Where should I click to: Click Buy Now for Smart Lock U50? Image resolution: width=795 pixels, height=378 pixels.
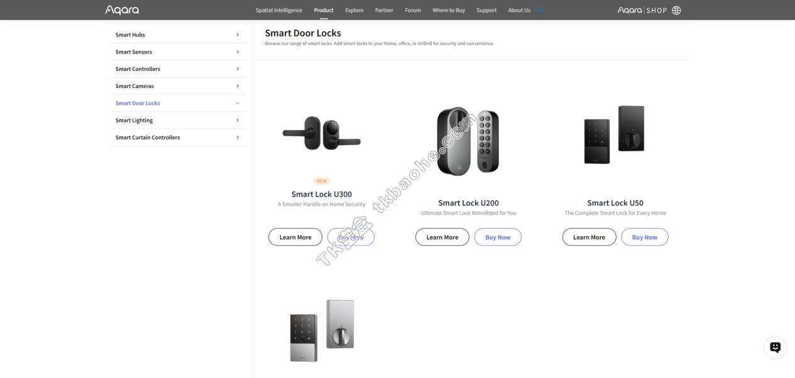pos(645,237)
